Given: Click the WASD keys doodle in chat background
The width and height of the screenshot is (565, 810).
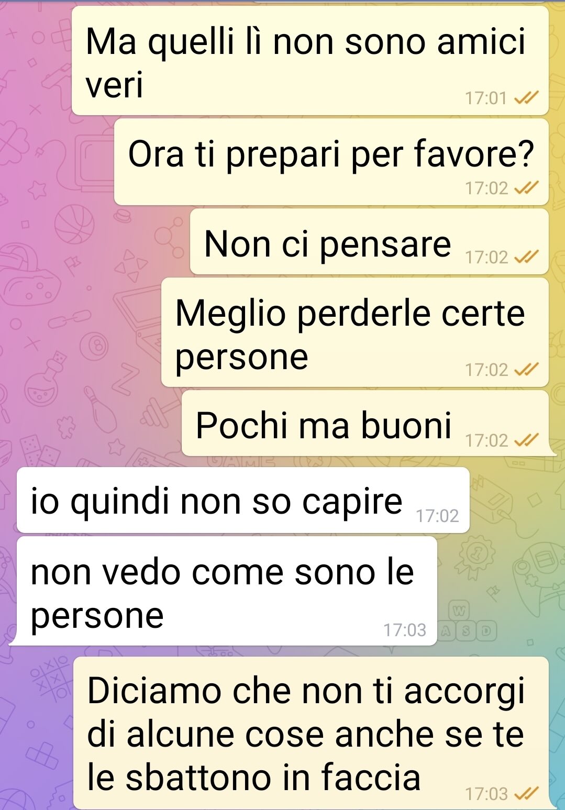Looking at the screenshot, I should [467, 622].
